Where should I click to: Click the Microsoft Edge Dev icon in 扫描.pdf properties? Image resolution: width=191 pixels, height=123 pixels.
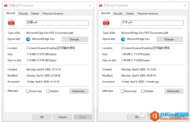point(28,39)
